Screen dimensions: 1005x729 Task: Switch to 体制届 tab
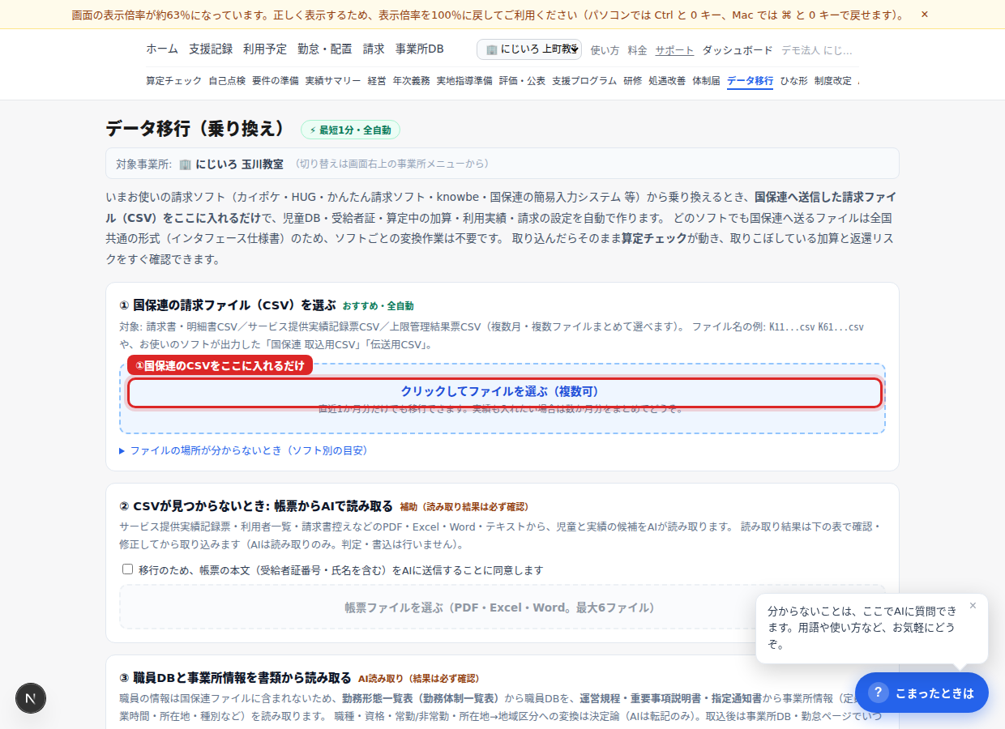[x=706, y=81]
